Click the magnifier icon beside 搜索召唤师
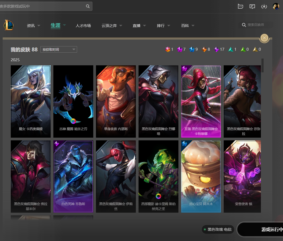The height and width of the screenshot is (241, 283). (x=244, y=25)
